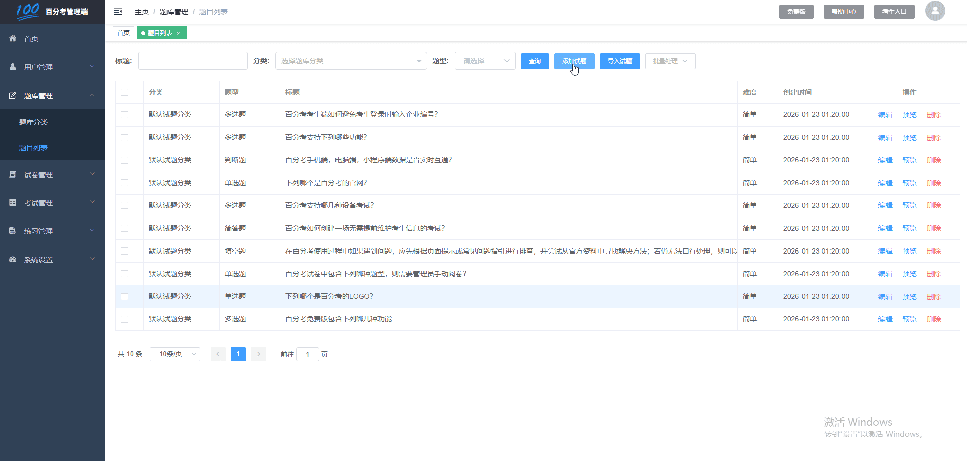Switch to the 首页 tab
Image resolution: width=967 pixels, height=461 pixels.
(123, 32)
